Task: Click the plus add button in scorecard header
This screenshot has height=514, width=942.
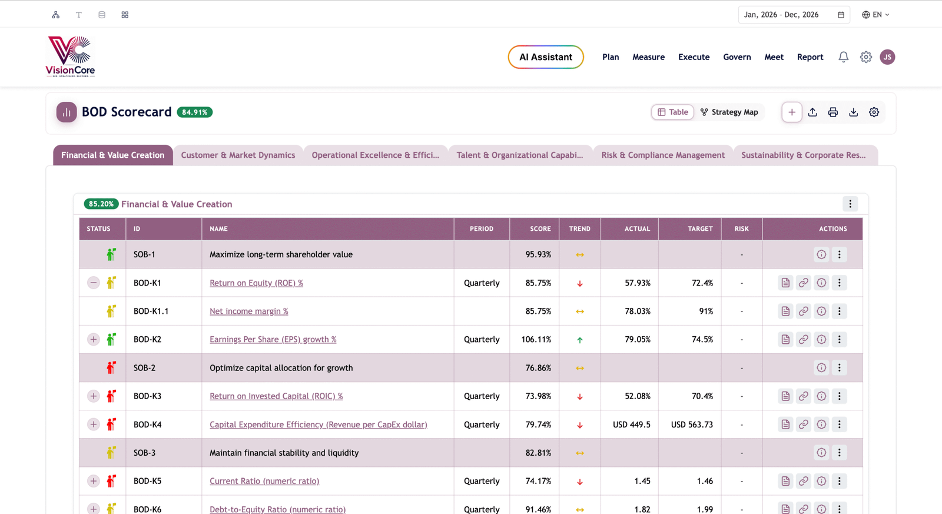Action: click(792, 112)
